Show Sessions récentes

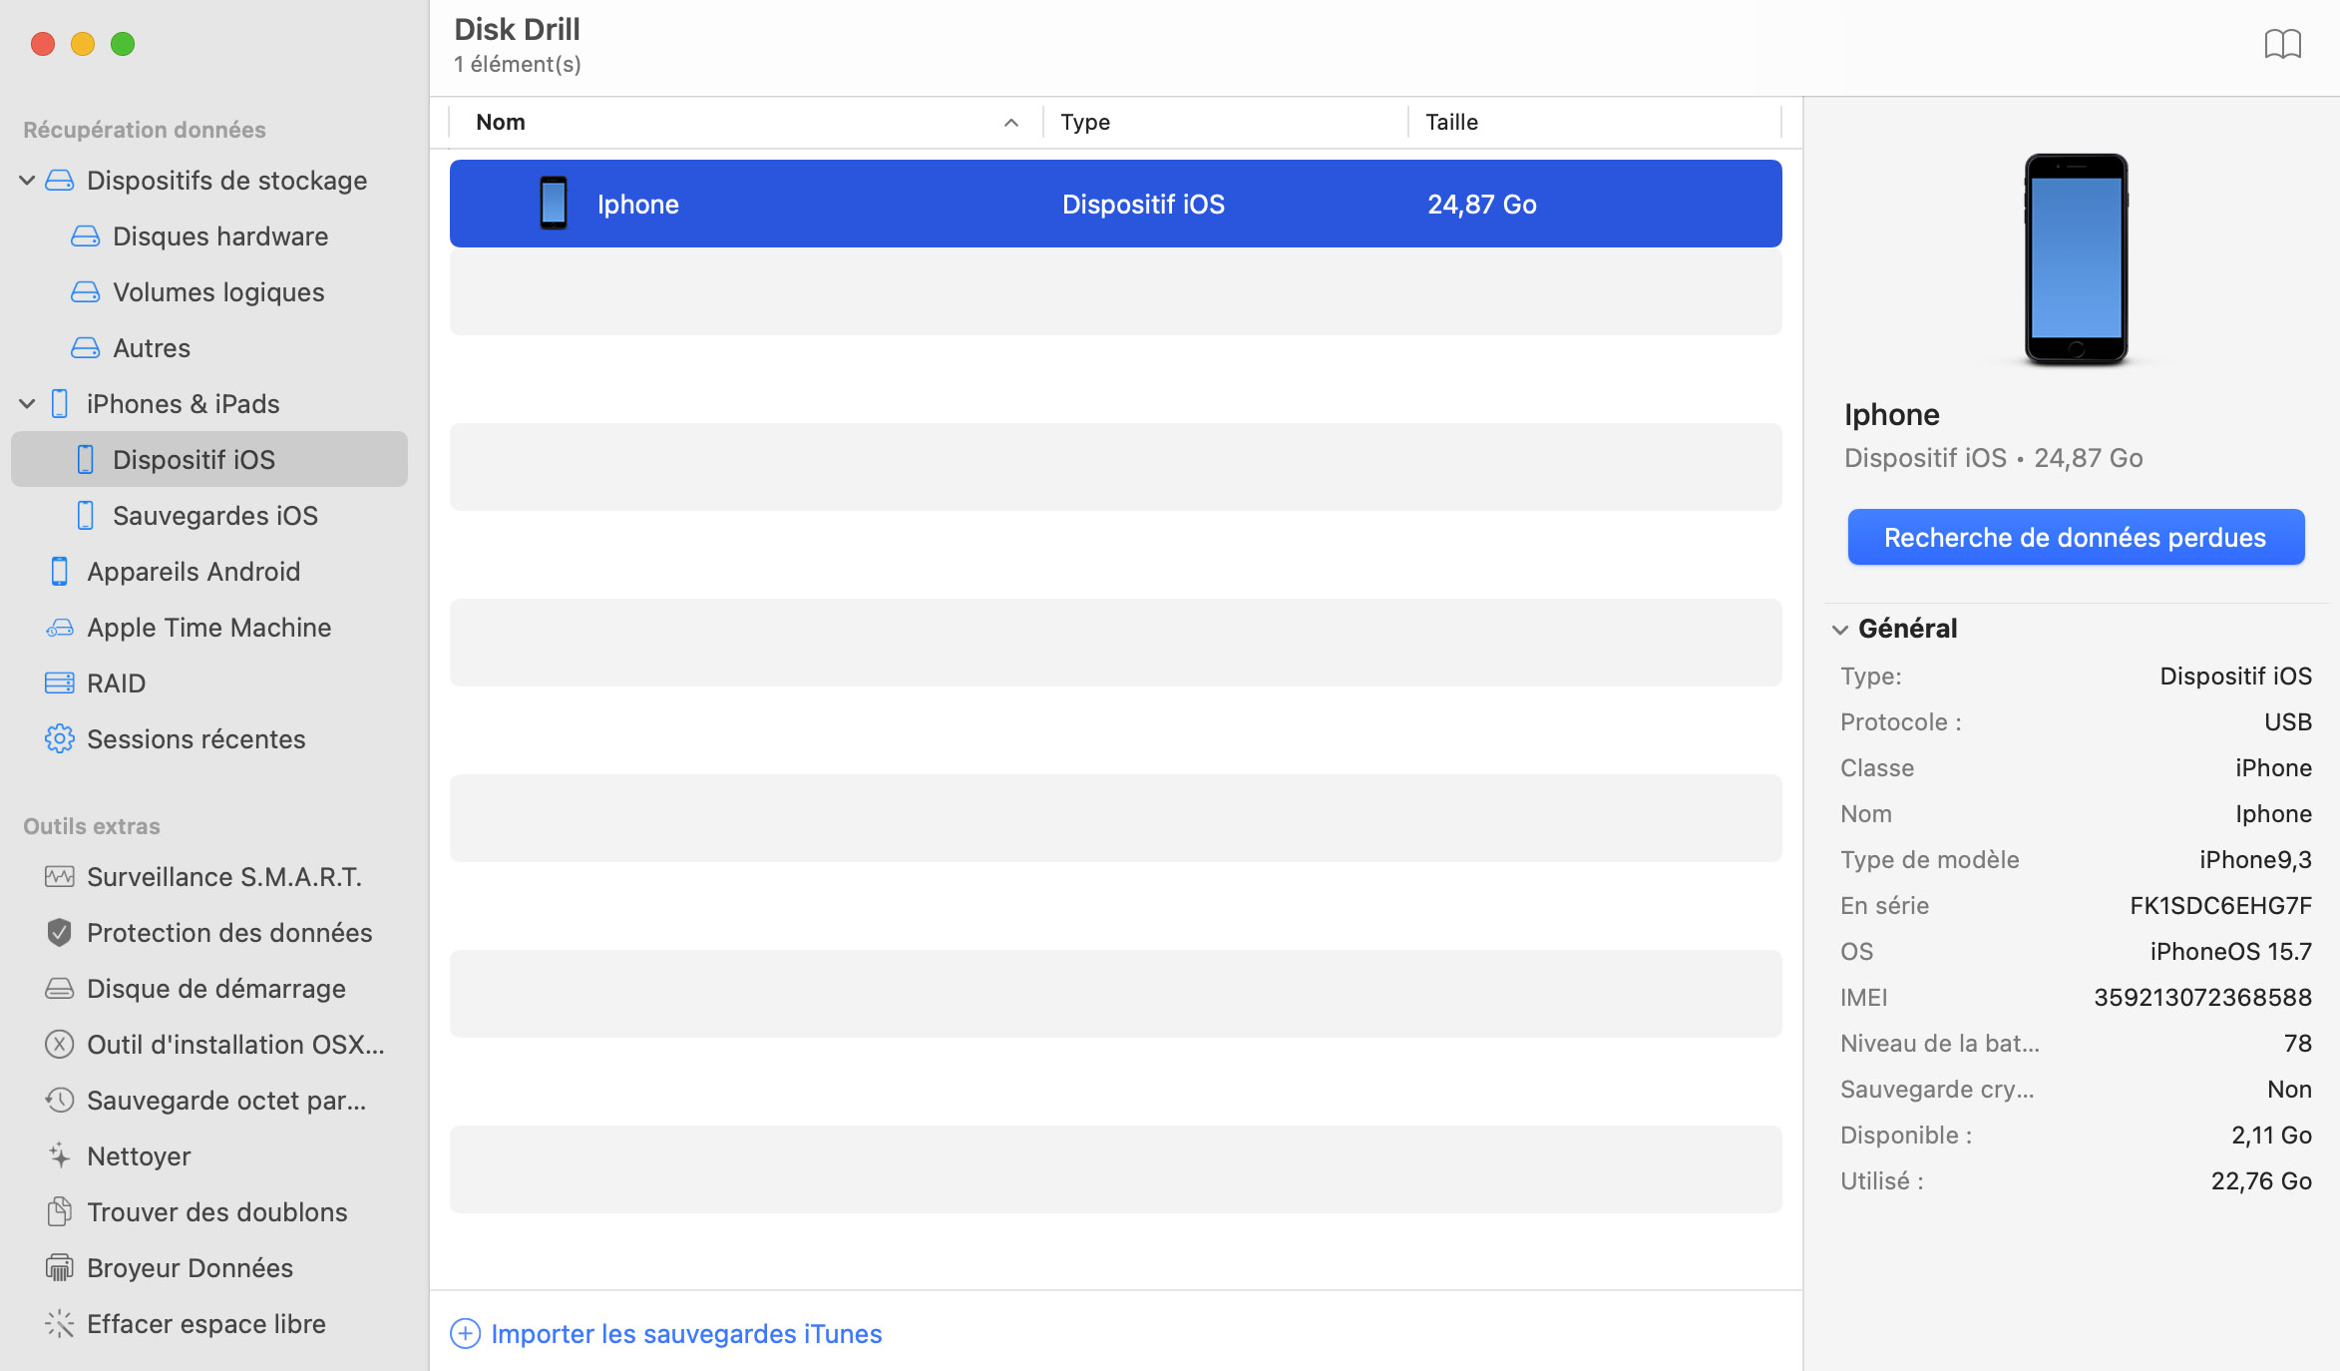(x=195, y=739)
